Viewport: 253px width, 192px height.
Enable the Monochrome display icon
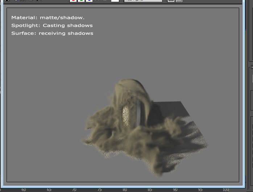[x=105, y=1]
